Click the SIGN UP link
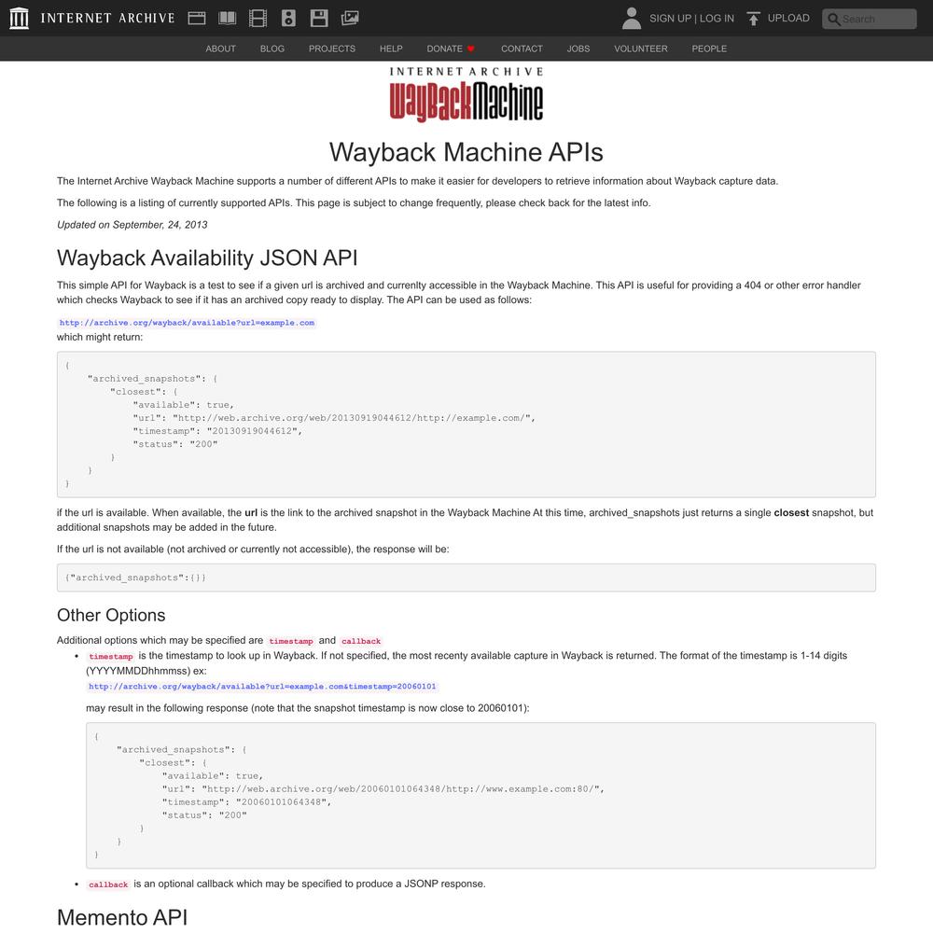 pyautogui.click(x=670, y=19)
